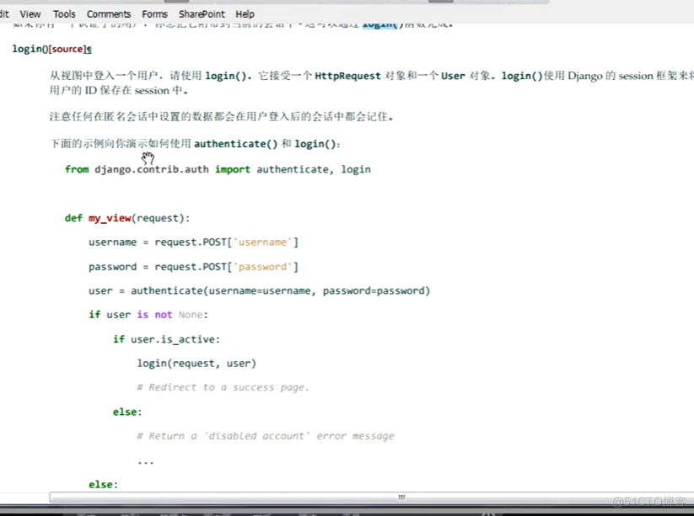Click the paragraph anchor after login()[source]
Viewport: 694px width, 516px height.
click(89, 49)
